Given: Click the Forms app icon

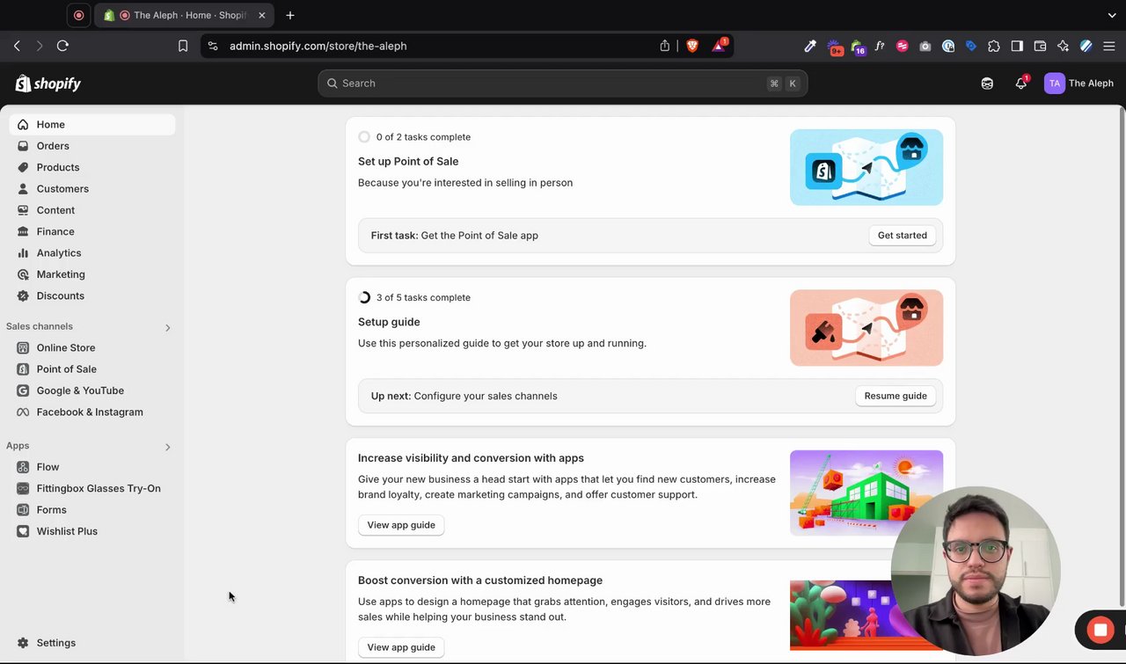Looking at the screenshot, I should pos(23,510).
